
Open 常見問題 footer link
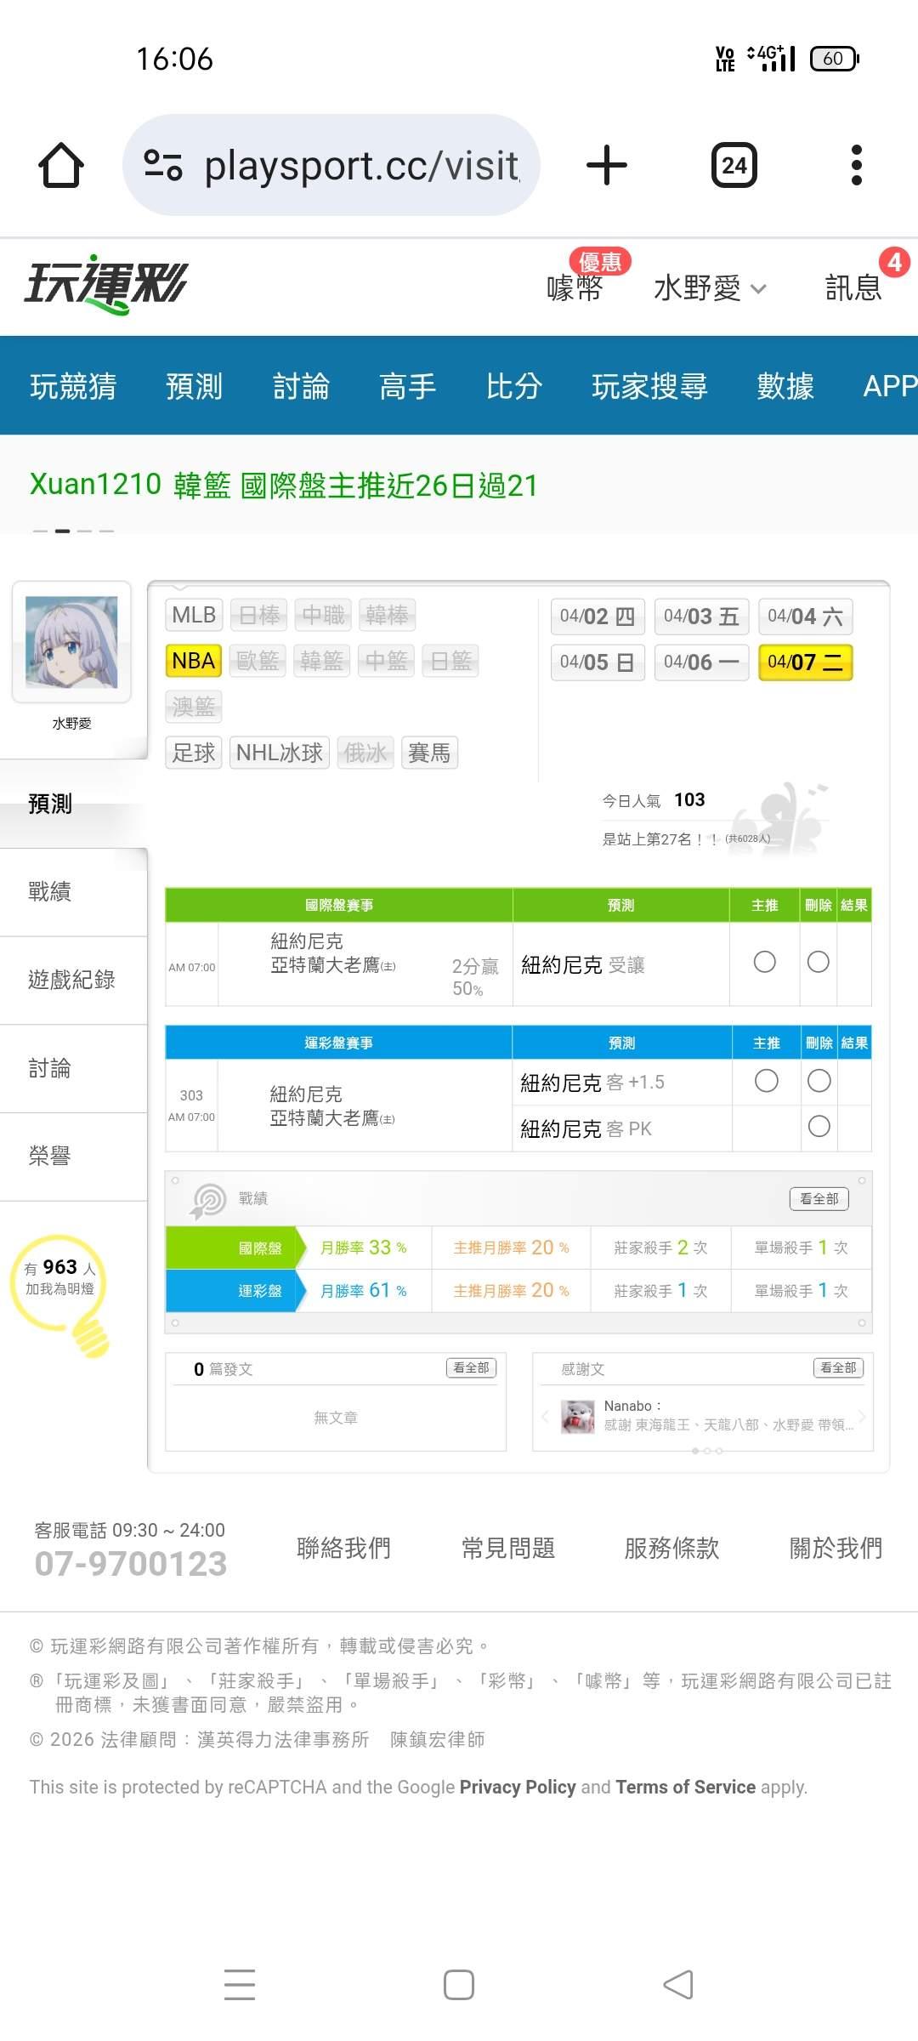[508, 1548]
